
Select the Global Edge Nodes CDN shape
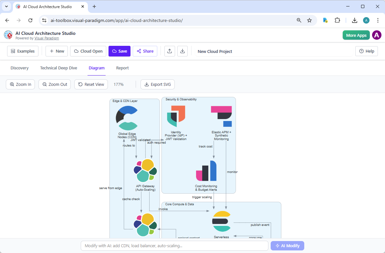pos(127,118)
